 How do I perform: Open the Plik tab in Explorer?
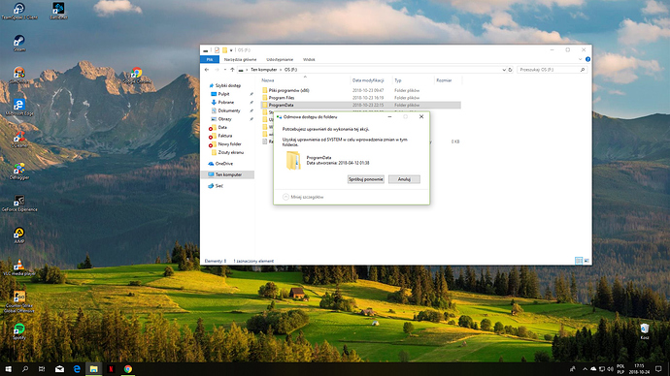[210, 60]
